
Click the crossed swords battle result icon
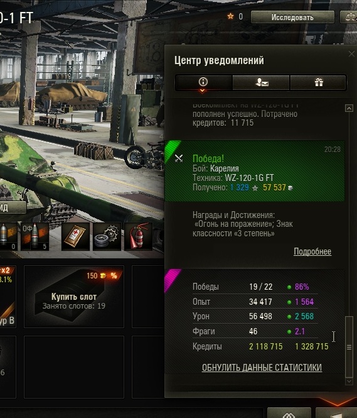point(179,158)
